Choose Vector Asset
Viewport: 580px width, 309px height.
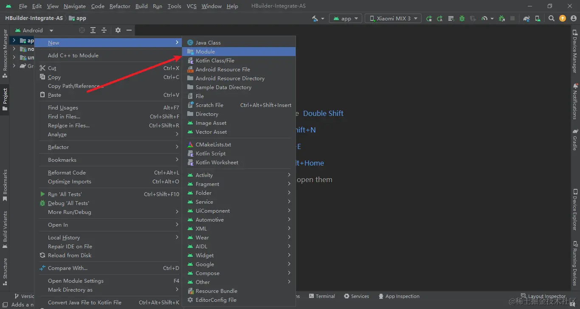point(239,132)
